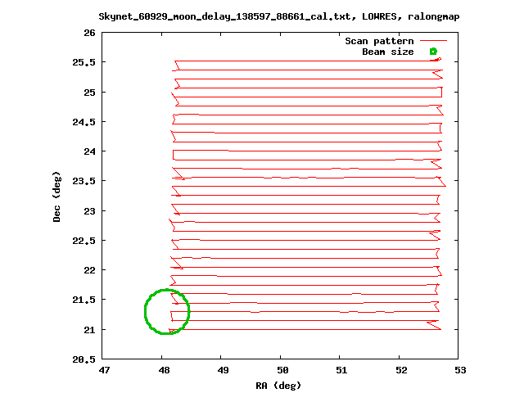This screenshot has height=393, width=524.
Task: Click x-axis tick label 48
Action: click(164, 370)
